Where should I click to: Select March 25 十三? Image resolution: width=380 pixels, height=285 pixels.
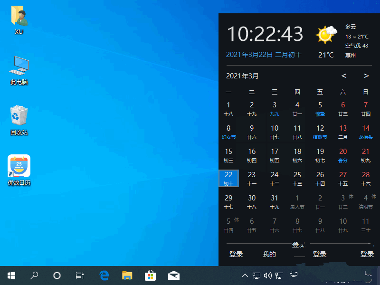[x=297, y=179]
